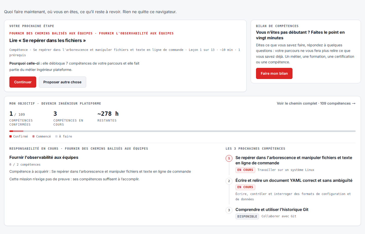This screenshot has width=365, height=234.
Task: Click breadcrumb "Fournir des chemins balisés aux équipes" in next step card
Action: [51, 33]
